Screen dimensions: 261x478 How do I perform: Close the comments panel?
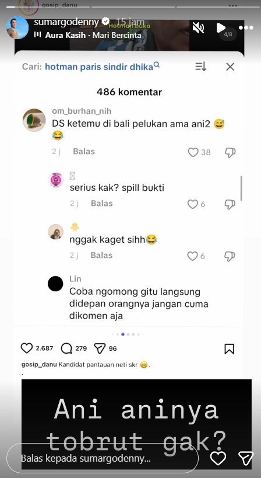pos(230,67)
